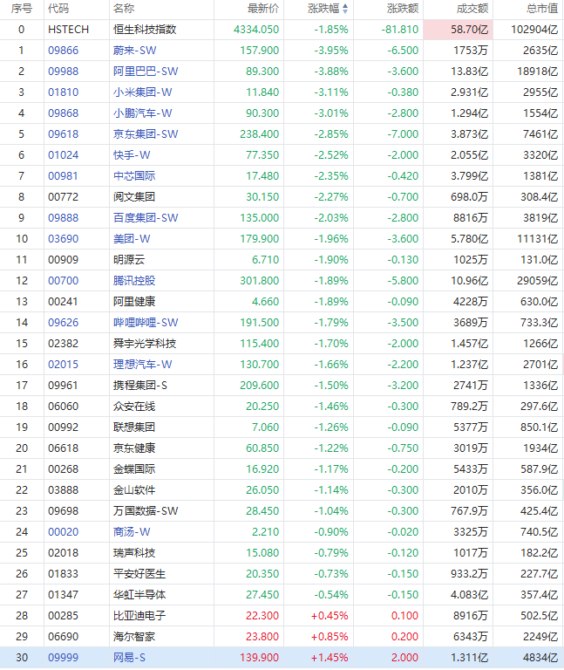Image resolution: width=564 pixels, height=670 pixels.
Task: Open 阿里巴巴-SW stock link
Action: point(146,72)
